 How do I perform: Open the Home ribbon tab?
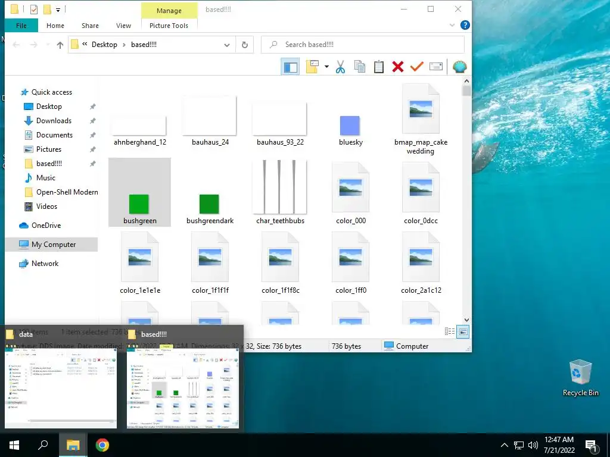pyautogui.click(x=55, y=26)
